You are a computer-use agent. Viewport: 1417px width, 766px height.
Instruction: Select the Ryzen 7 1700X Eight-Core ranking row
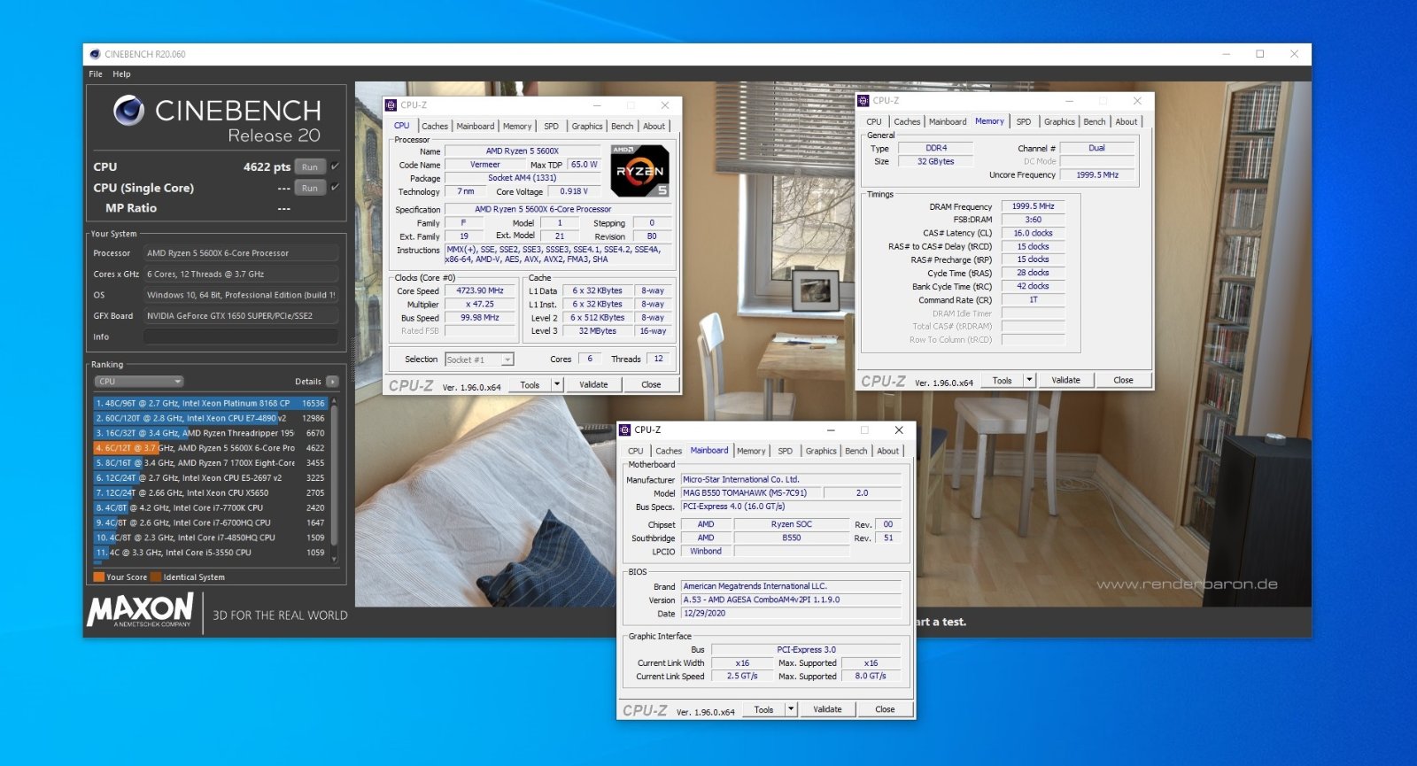[211, 463]
